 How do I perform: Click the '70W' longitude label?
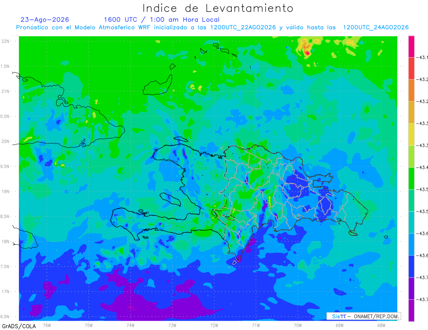298,325
